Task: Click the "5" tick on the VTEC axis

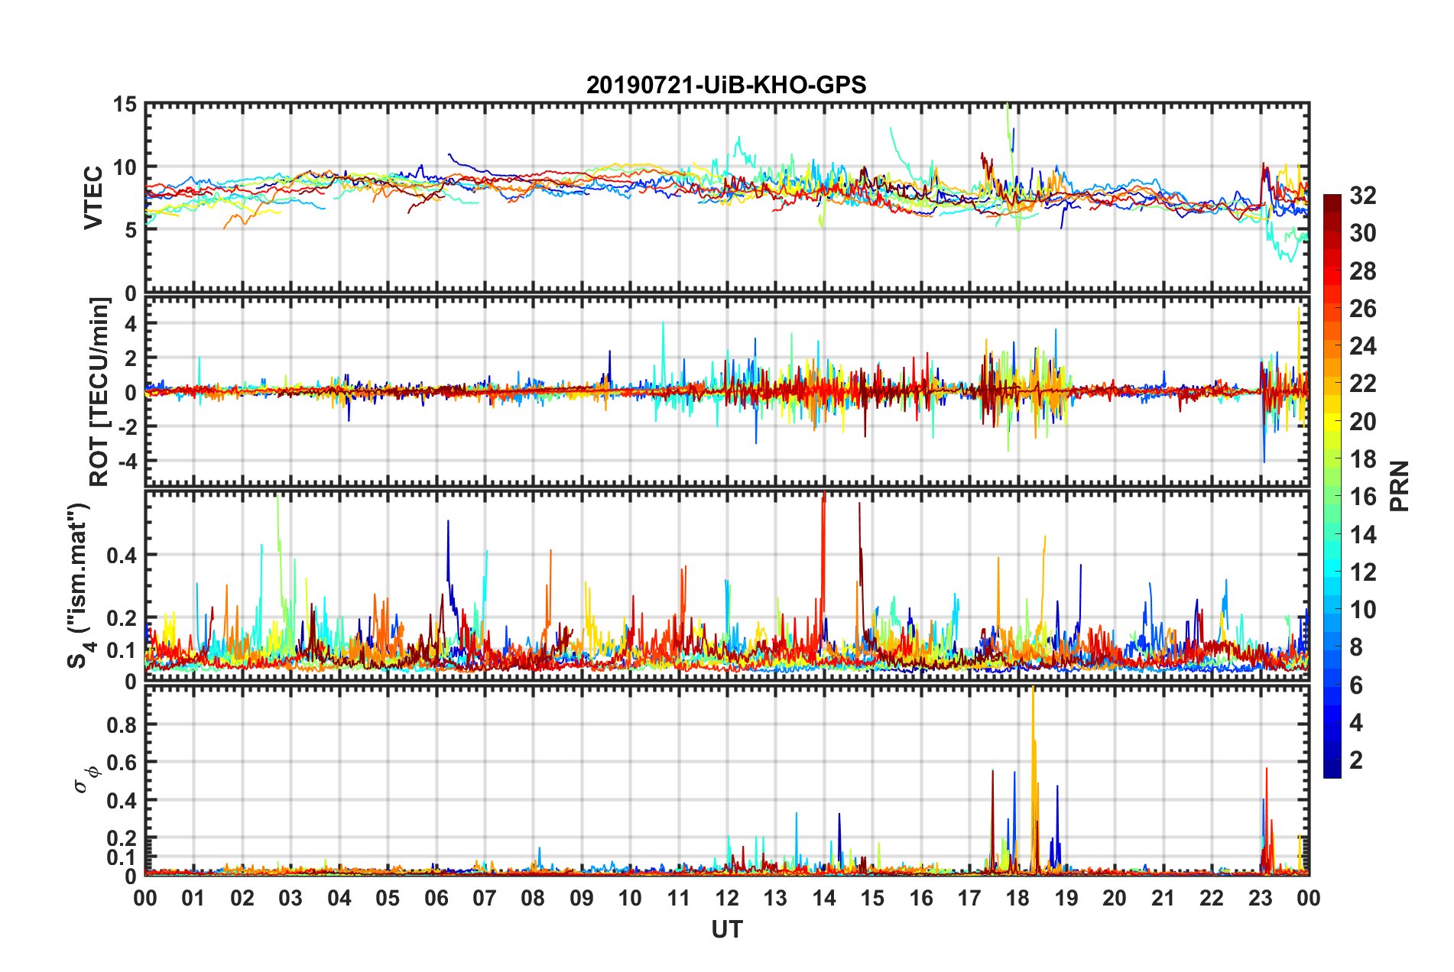Action: [x=131, y=230]
